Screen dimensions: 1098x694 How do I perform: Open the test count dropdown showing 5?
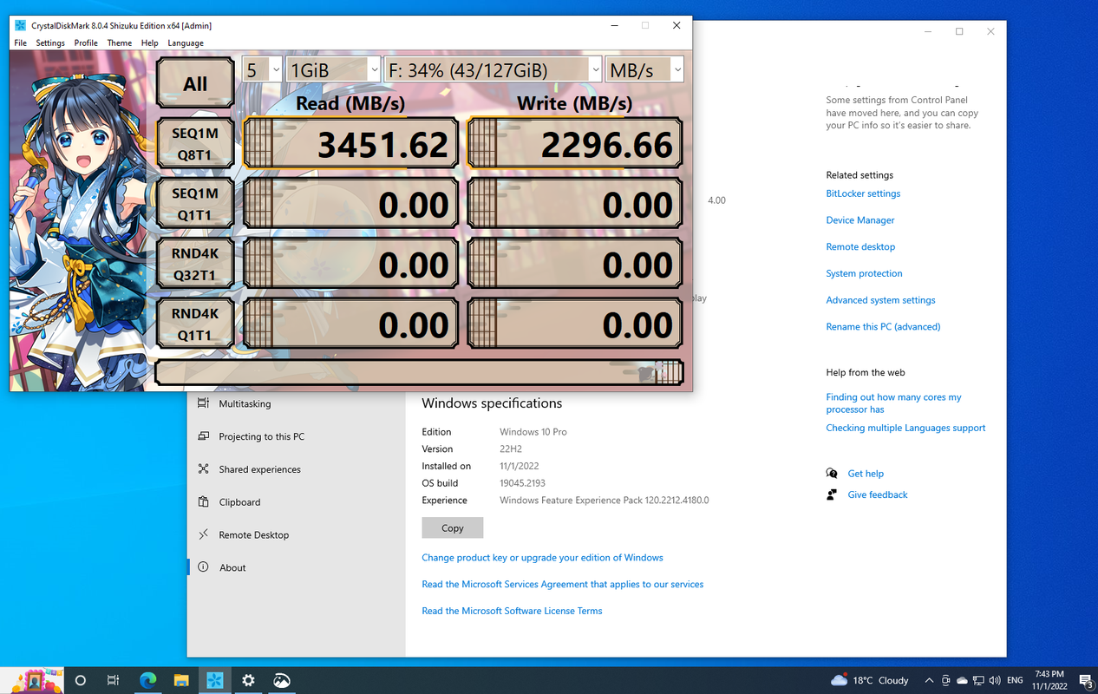(x=262, y=70)
